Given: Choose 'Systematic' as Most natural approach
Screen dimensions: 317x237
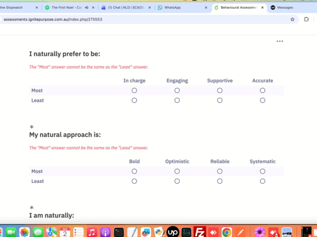Looking at the screenshot, I should pos(262,171).
